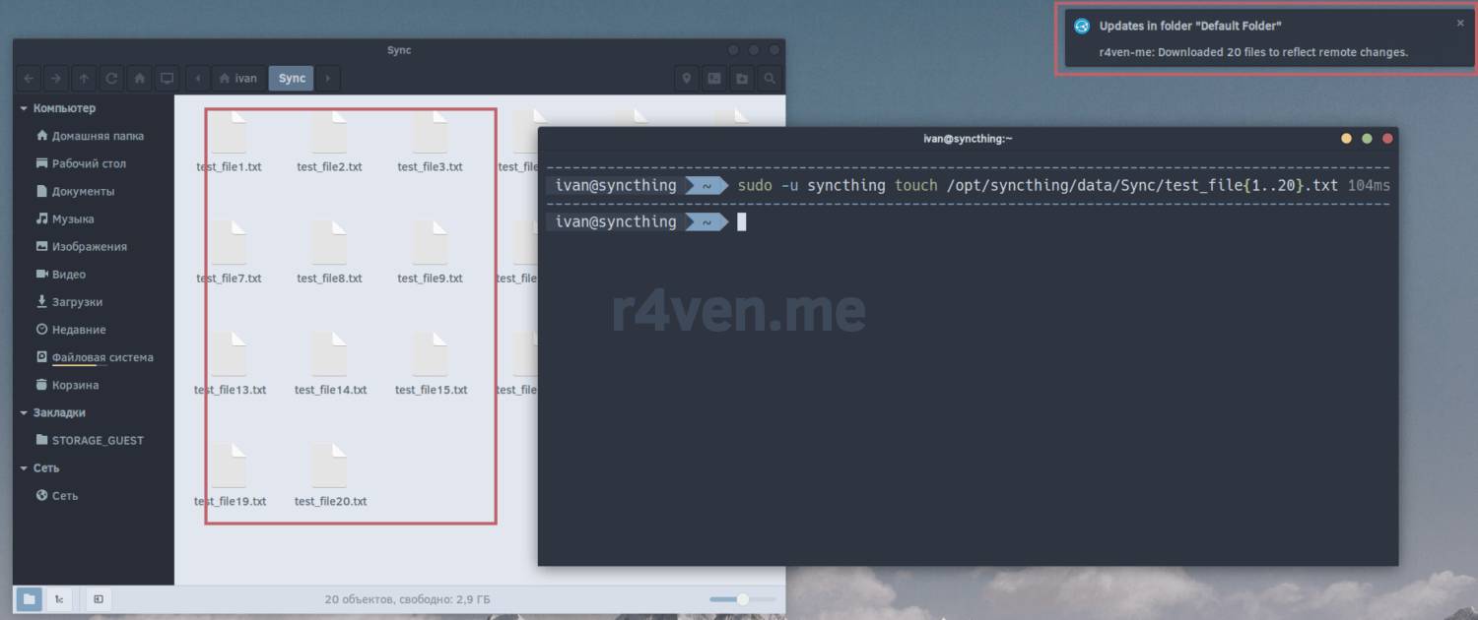Image resolution: width=1478 pixels, height=620 pixels.
Task: Collapse the Закладки sidebar section
Action: 25,413
